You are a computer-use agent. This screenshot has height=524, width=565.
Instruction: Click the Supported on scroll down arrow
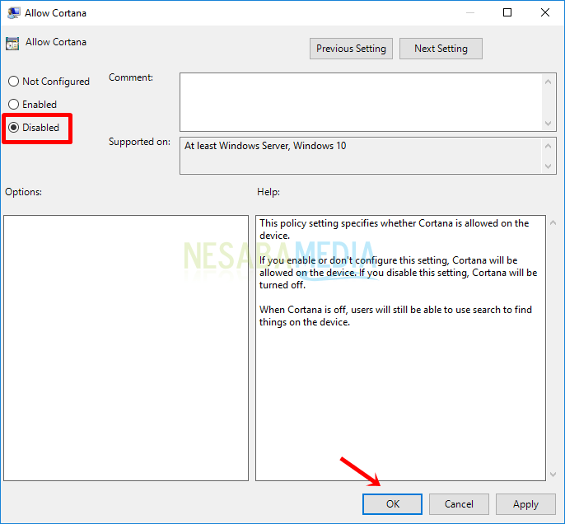pos(549,166)
